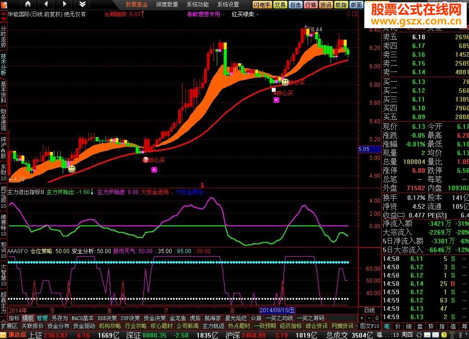469x339 pixels.
Task: Open the 自选 watchlist button
Action: pyautogui.click(x=296, y=5)
